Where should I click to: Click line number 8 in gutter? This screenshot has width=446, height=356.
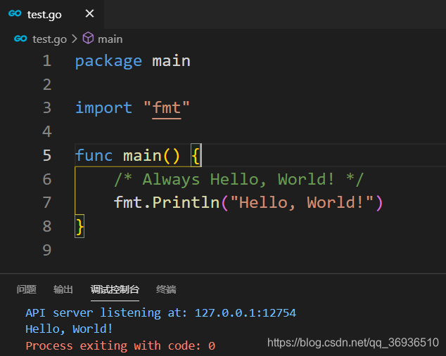point(47,227)
